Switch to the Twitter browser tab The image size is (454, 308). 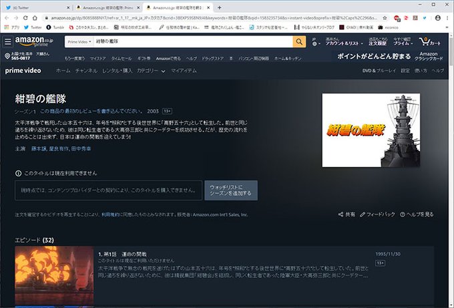pos(37,8)
